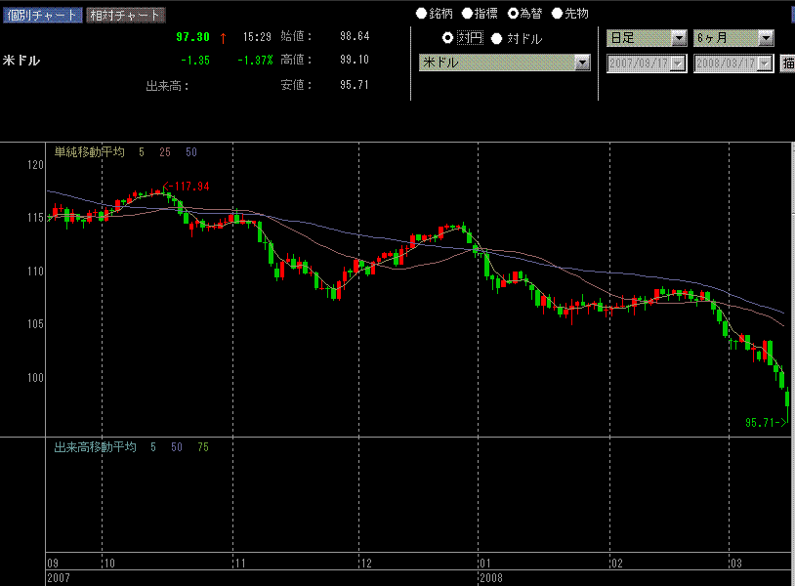Click the 出来高移動平均 legend label
This screenshot has height=586, width=795.
[x=95, y=447]
